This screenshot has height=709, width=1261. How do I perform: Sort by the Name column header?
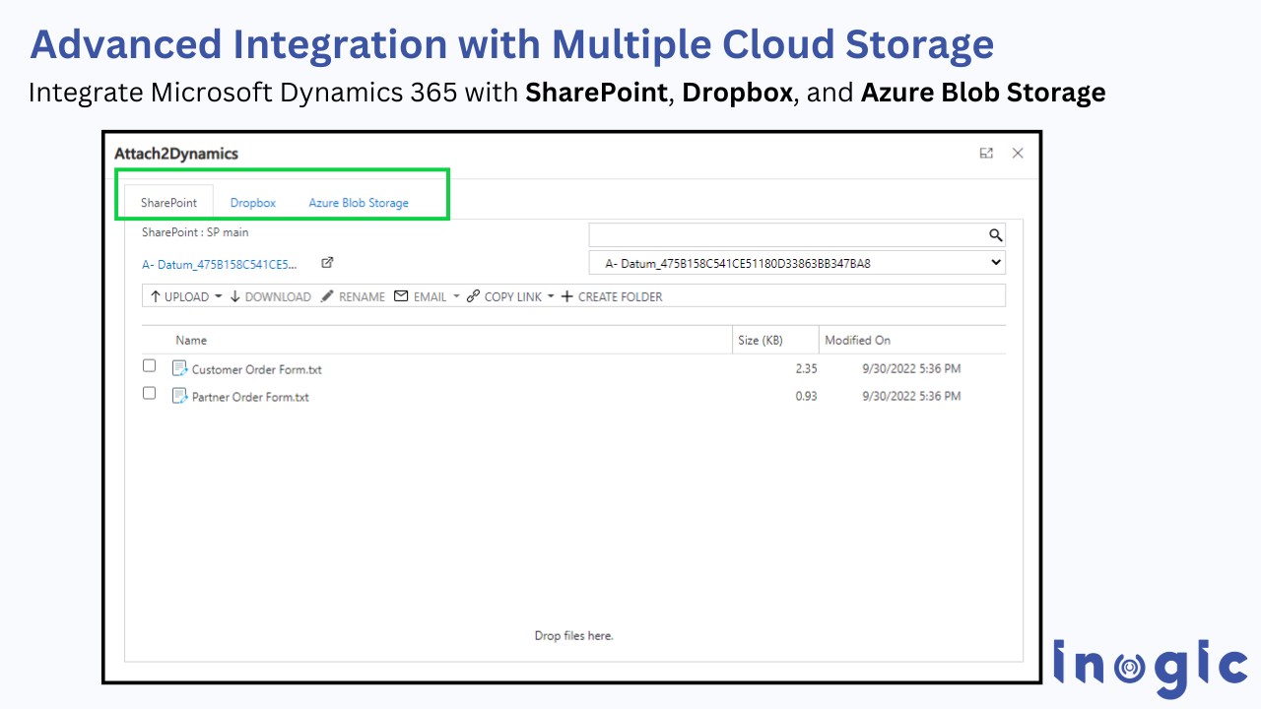191,341
